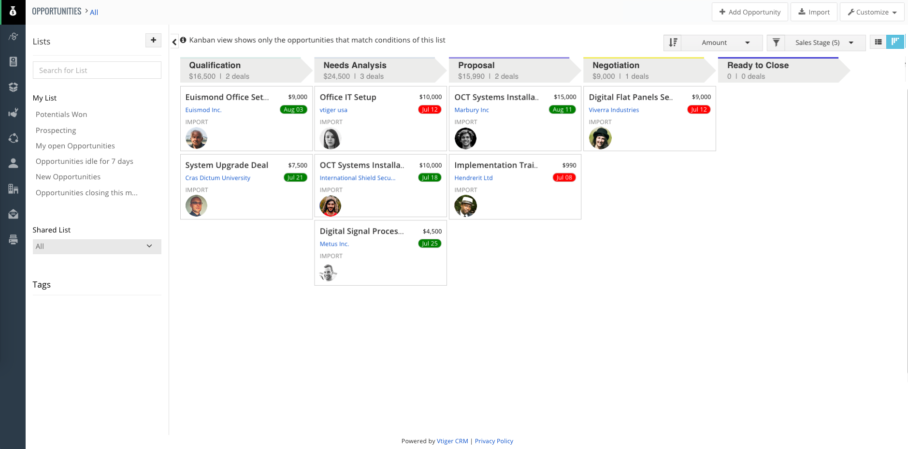Collapse the Lists sidebar panel arrow
The height and width of the screenshot is (449, 908).
(x=174, y=42)
